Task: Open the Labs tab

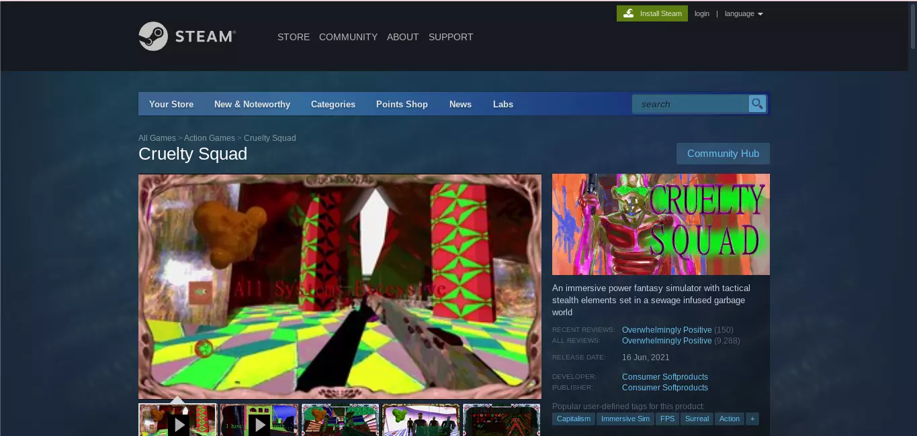Action: click(x=503, y=104)
